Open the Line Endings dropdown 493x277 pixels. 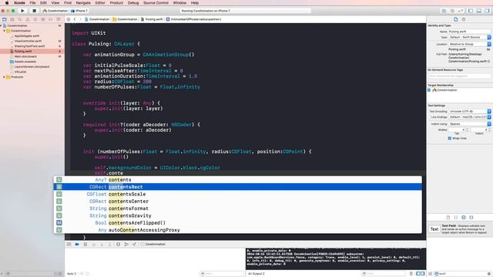click(x=469, y=117)
